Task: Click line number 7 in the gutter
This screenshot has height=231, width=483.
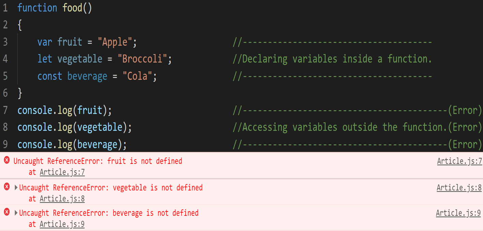Action: click(x=5, y=110)
